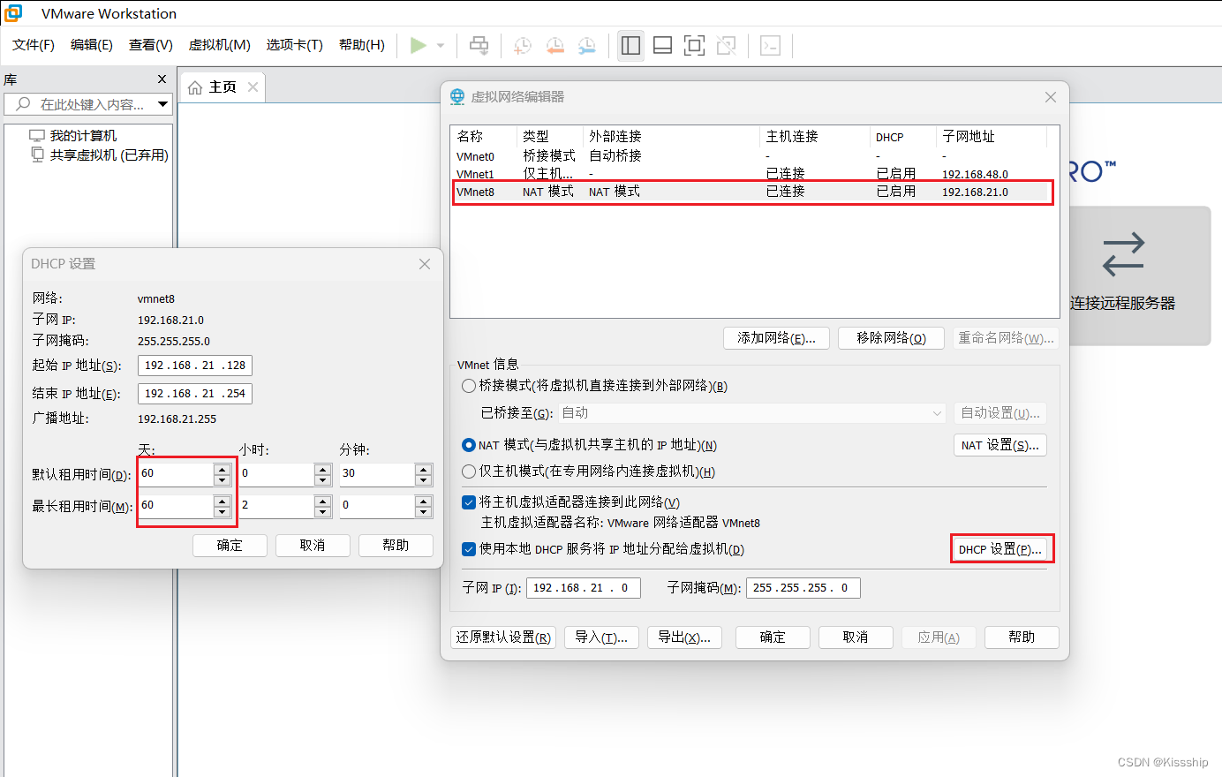Click the Send Ctrl+Alt+Del toolbar icon

point(479,45)
